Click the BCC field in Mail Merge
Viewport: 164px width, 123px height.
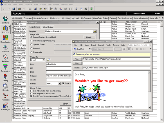(x=59, y=72)
